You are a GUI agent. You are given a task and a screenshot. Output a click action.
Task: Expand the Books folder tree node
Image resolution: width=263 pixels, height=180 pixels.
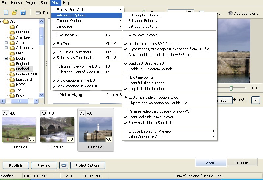(6, 59)
